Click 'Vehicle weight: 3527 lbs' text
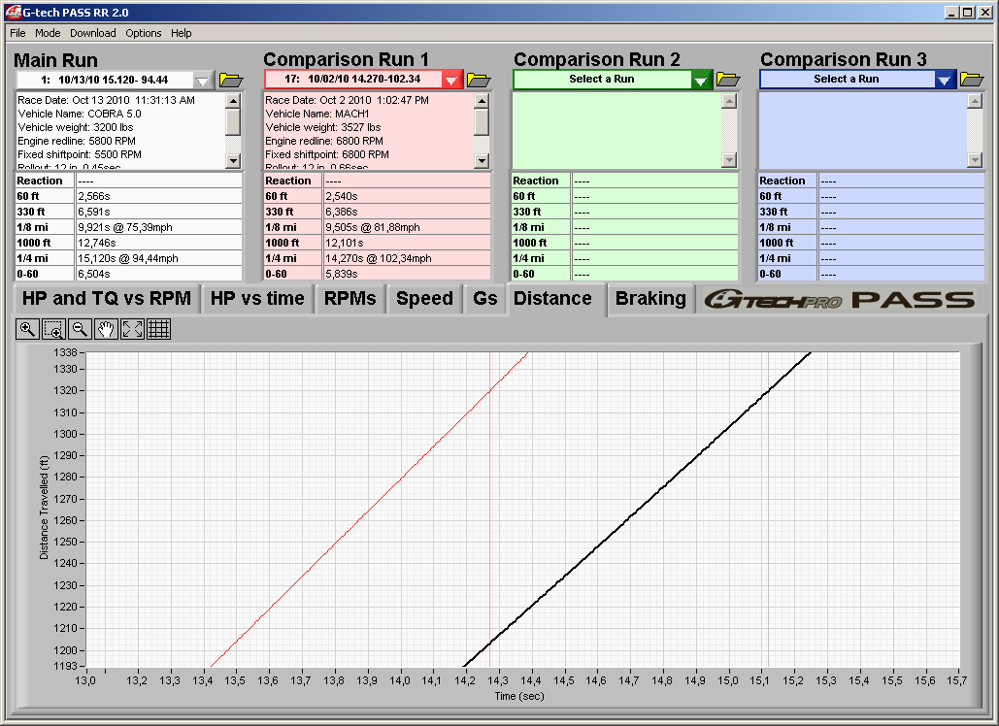The height and width of the screenshot is (726, 999). (x=323, y=127)
